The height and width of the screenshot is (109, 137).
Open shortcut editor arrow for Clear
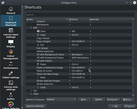pyautogui.click(x=70, y=31)
